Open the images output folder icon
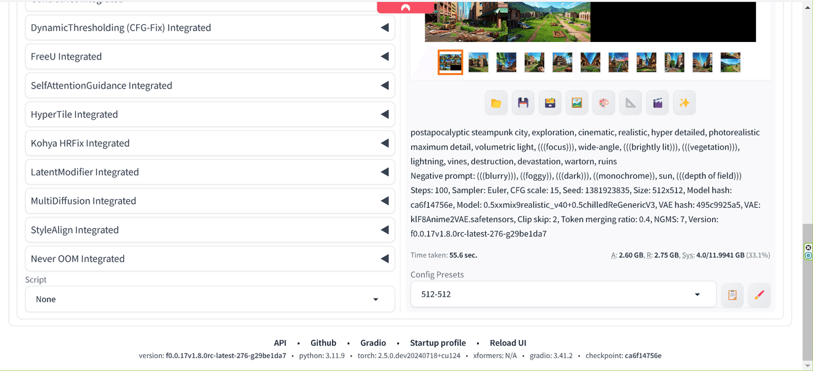This screenshot has height=371, width=813. click(496, 103)
